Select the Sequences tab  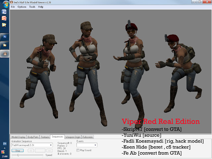(x=57, y=137)
